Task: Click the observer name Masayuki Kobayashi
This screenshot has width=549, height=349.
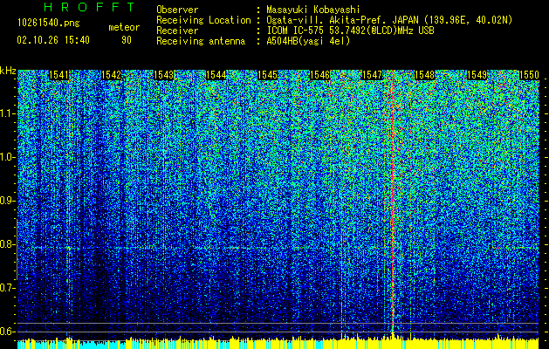Action: pos(312,10)
